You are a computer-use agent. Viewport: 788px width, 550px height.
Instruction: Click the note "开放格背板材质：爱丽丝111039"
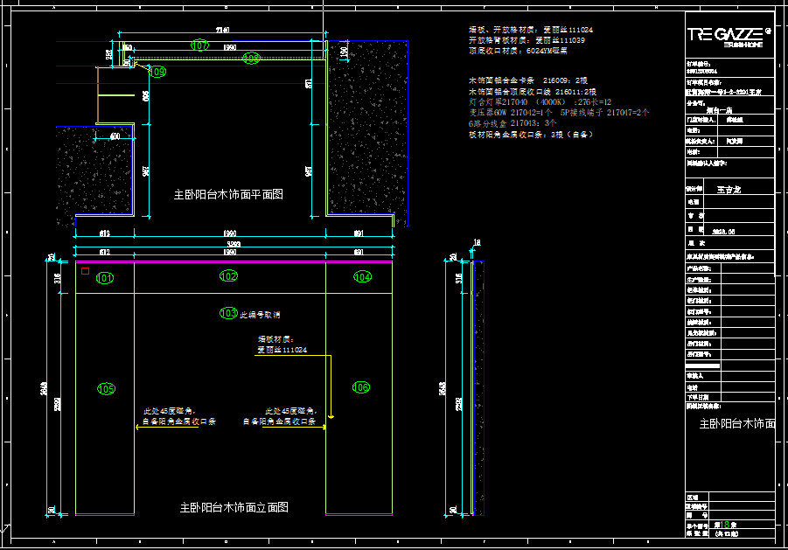coord(526,40)
